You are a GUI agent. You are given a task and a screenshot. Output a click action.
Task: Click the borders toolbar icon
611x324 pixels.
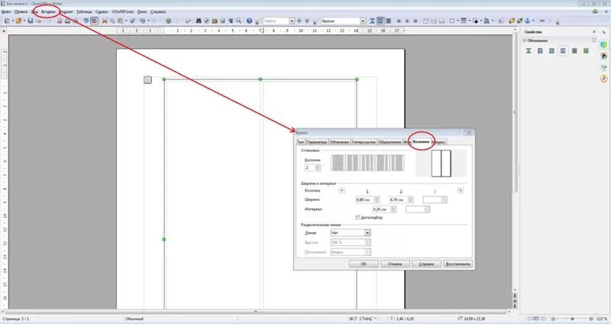[x=452, y=21]
